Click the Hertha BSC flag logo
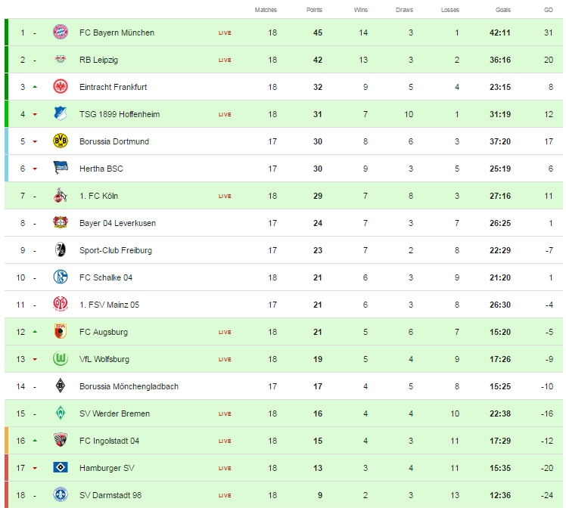Viewport: 566px width, 511px height. 61,169
